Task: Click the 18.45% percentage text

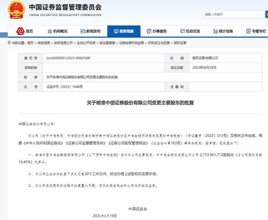Action: (25, 162)
